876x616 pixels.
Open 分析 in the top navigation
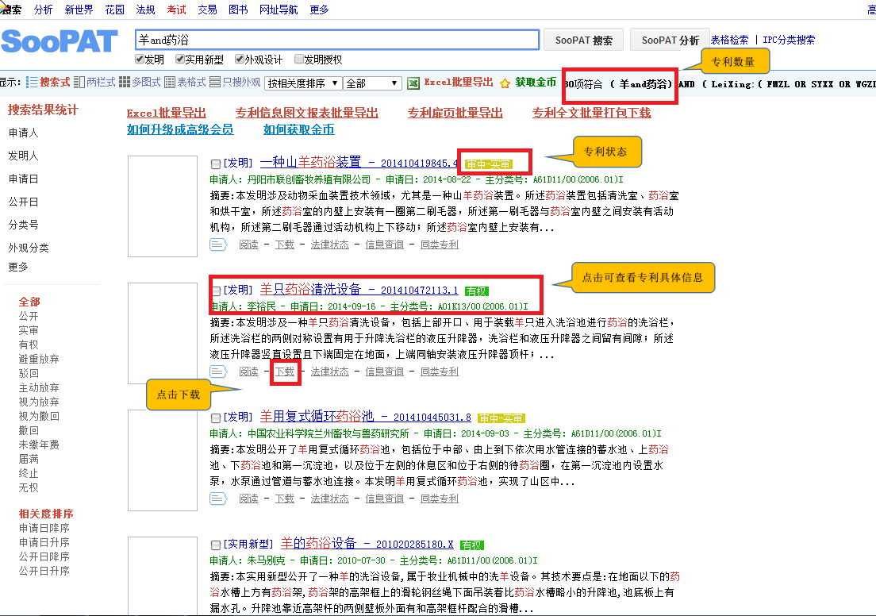(x=43, y=10)
